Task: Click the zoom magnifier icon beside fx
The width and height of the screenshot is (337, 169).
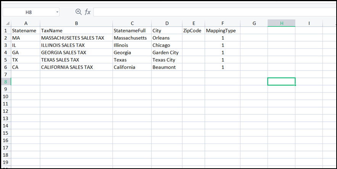Action: pyautogui.click(x=79, y=12)
